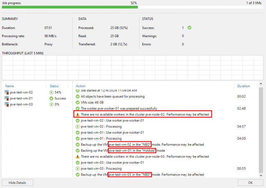Click the '0%' status value
This screenshot has width=266, height=188.
click(x=57, y=105)
